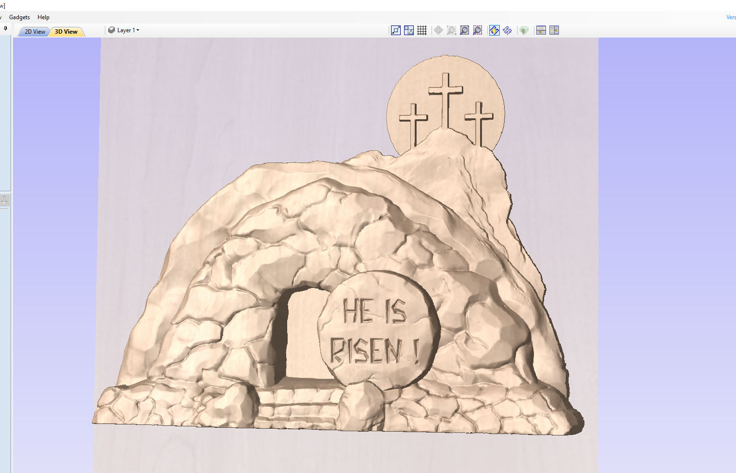Click highlighted toolpath icon with yellow lightbulb
This screenshot has height=473, width=736.
pyautogui.click(x=494, y=30)
